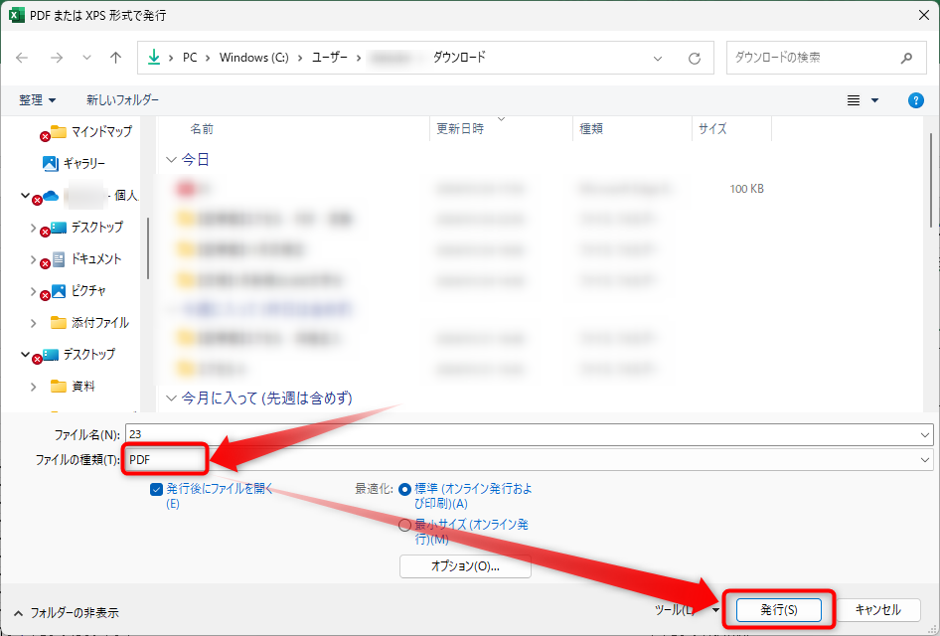This screenshot has height=636, width=940.
Task: Sort files by 種類 column
Action: [591, 129]
